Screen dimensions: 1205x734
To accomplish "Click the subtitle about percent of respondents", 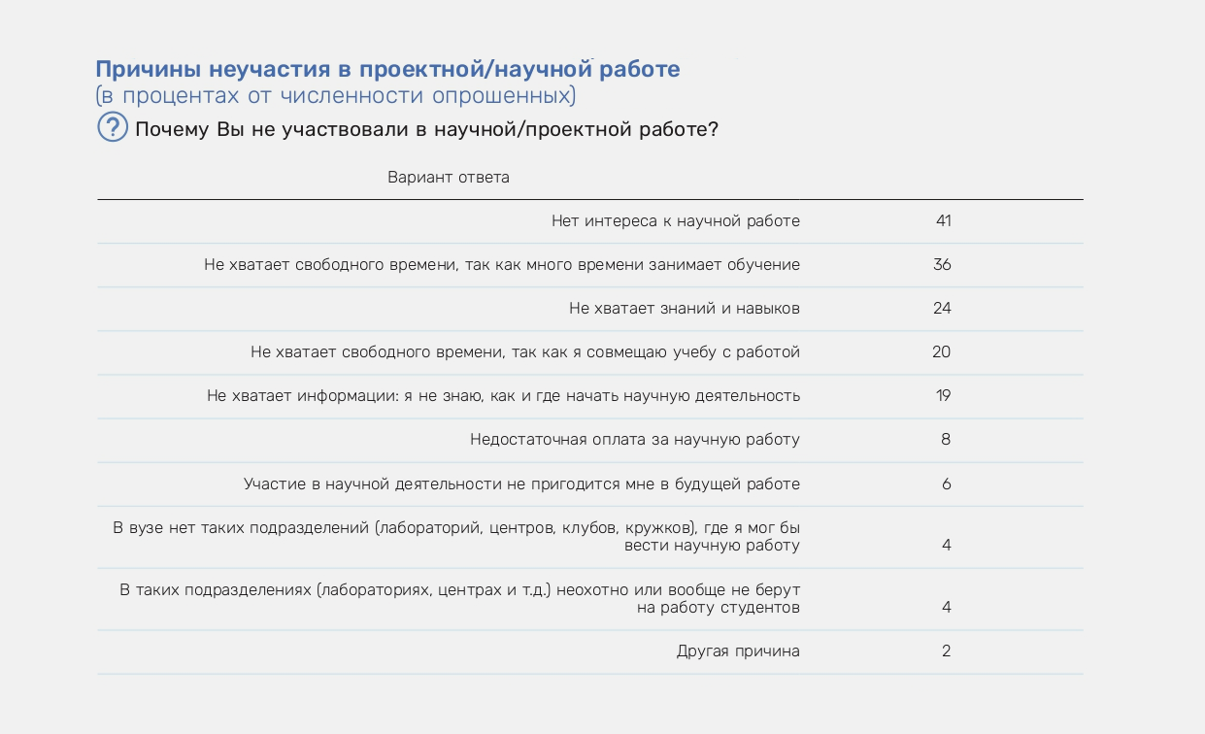I will coord(335,96).
